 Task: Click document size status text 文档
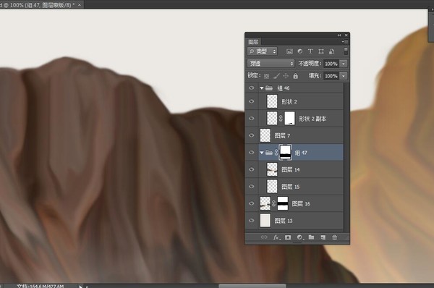pos(40,286)
